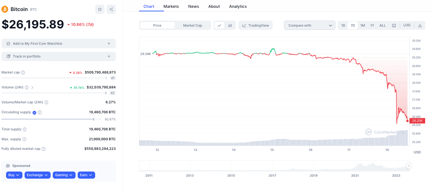433x190 pixels.
Task: Click the Sponsored label icon
Action: 8,166
